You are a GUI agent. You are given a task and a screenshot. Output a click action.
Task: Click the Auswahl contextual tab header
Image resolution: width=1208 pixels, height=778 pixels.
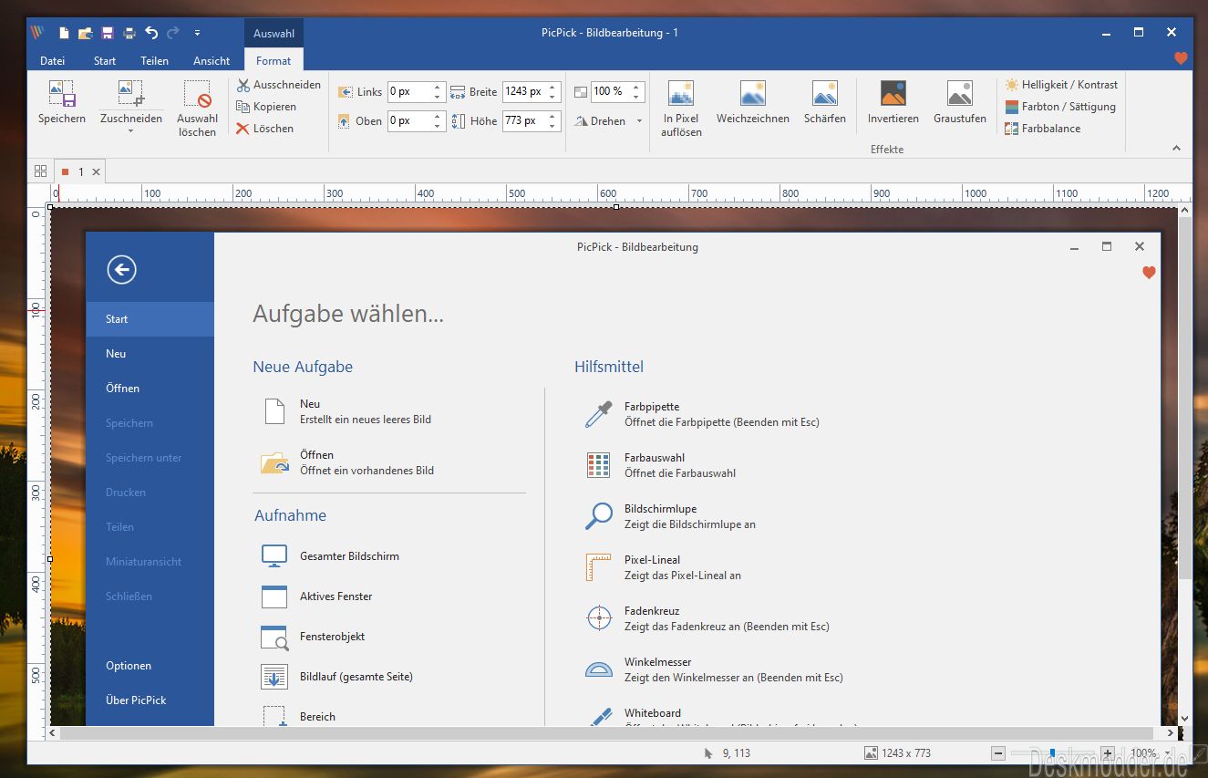pyautogui.click(x=274, y=34)
